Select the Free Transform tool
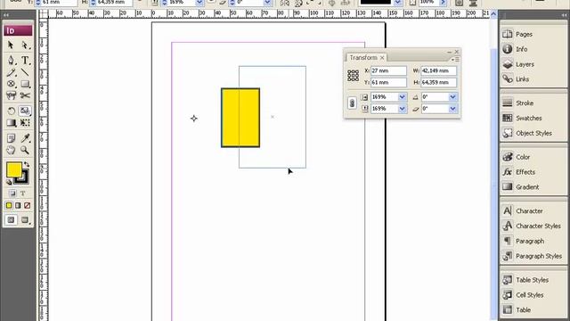Screen dimensions: 570x321 (25, 123)
